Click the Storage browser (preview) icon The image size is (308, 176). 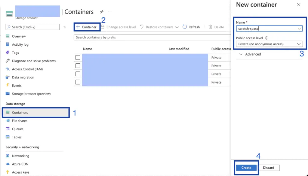click(x=8, y=94)
